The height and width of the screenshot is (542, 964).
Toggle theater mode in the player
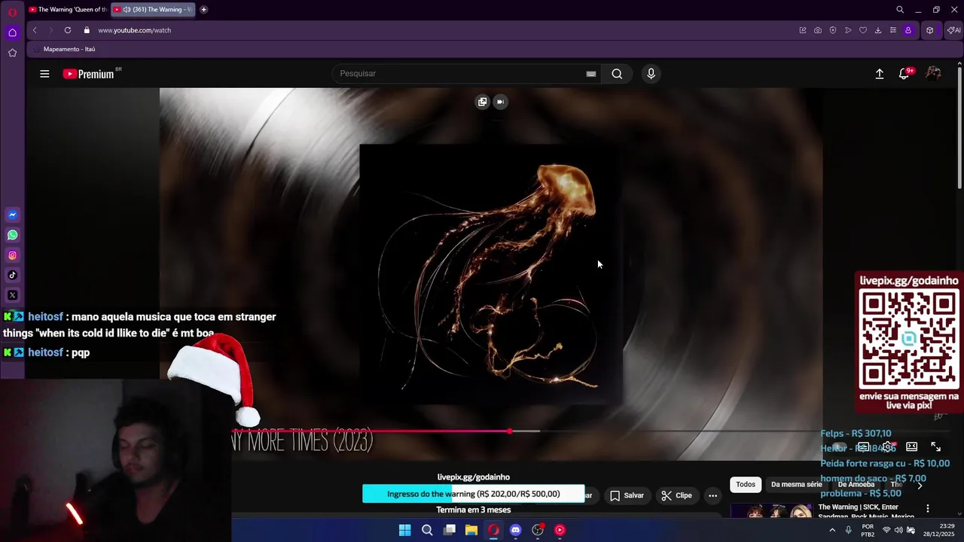[x=912, y=447]
